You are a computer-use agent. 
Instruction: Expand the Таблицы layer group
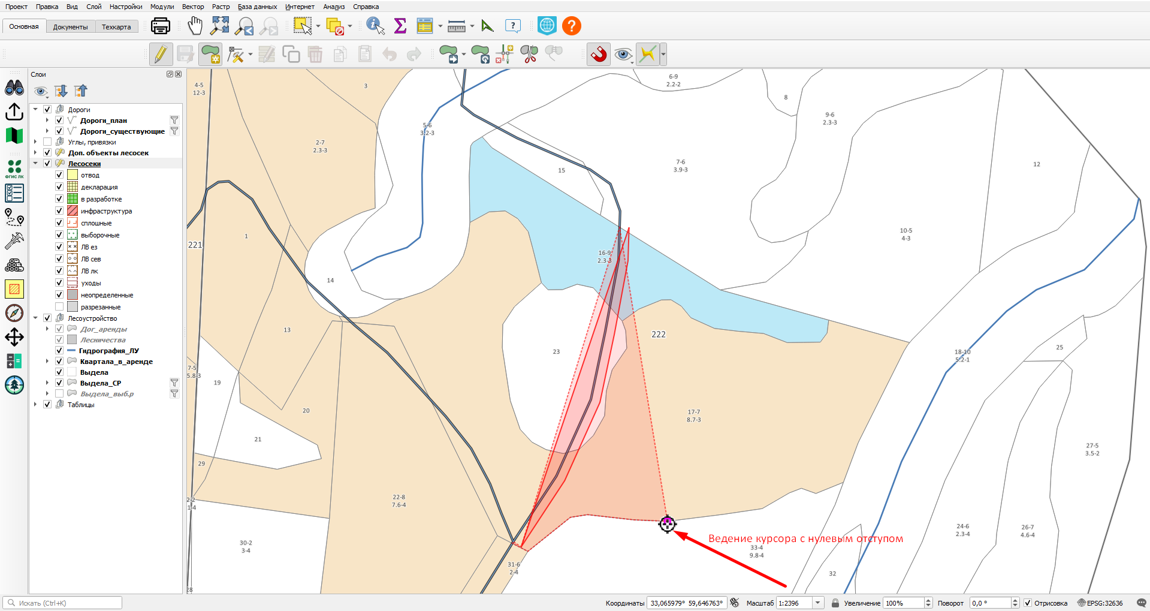point(35,405)
